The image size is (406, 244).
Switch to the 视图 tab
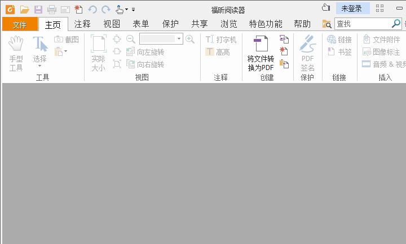click(112, 24)
